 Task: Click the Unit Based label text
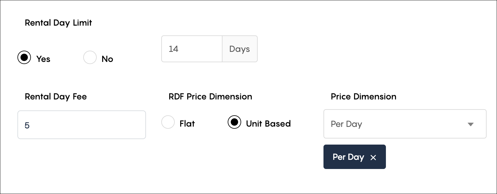(268, 124)
